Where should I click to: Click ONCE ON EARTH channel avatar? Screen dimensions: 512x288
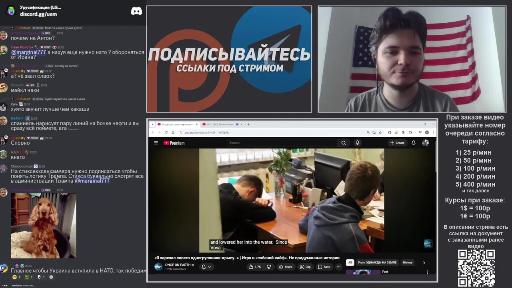(x=158, y=267)
